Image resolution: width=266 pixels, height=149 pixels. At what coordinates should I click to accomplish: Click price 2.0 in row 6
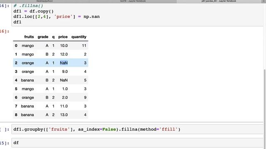click(65, 98)
